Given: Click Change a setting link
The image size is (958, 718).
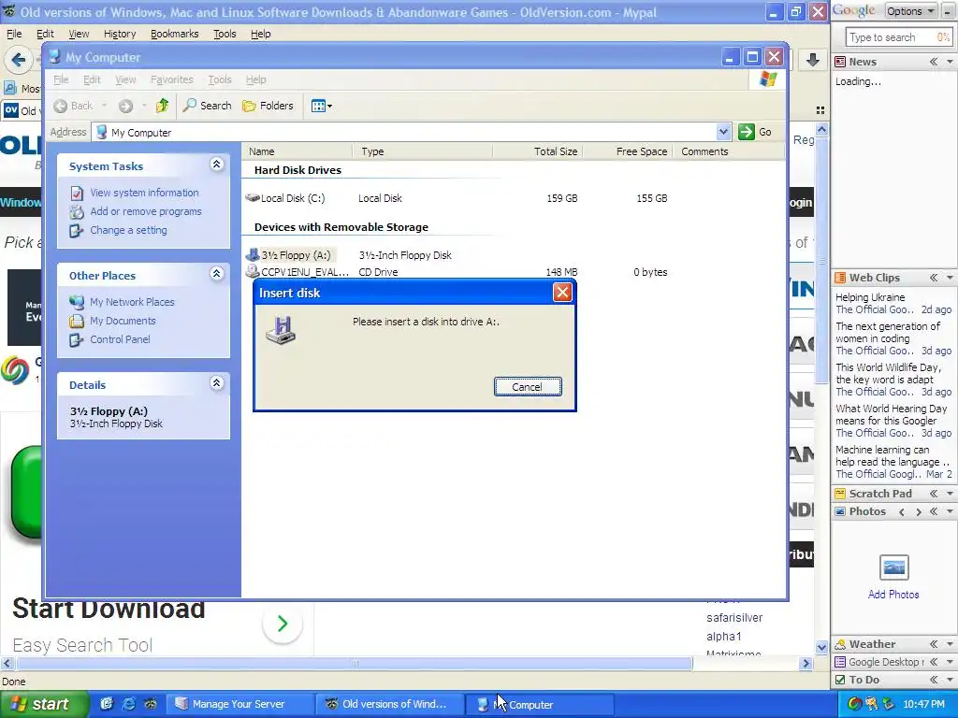Looking at the screenshot, I should 128,230.
